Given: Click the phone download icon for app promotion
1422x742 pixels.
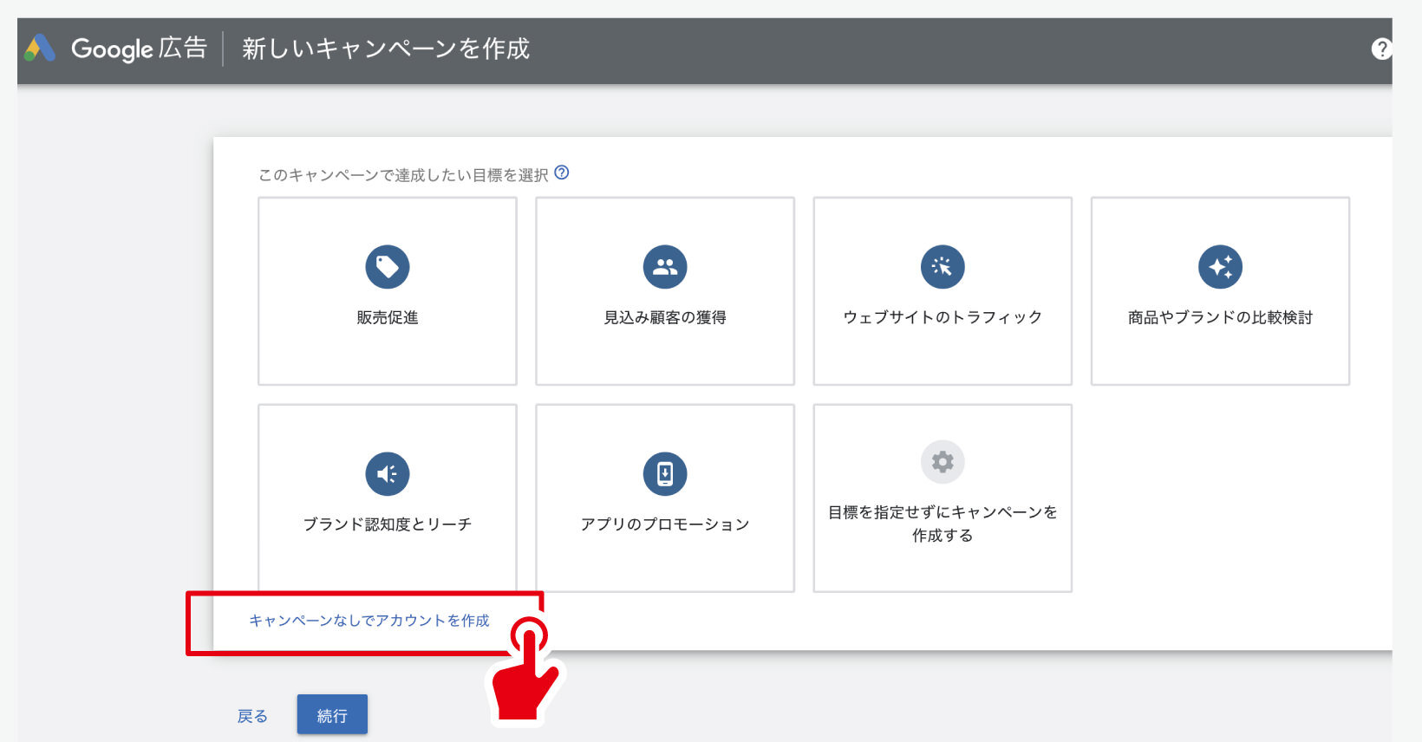Looking at the screenshot, I should click(x=665, y=474).
